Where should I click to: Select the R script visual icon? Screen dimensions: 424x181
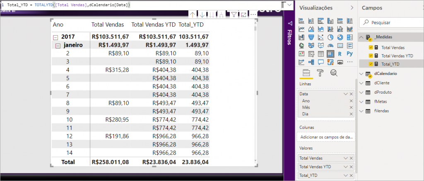click(340, 54)
